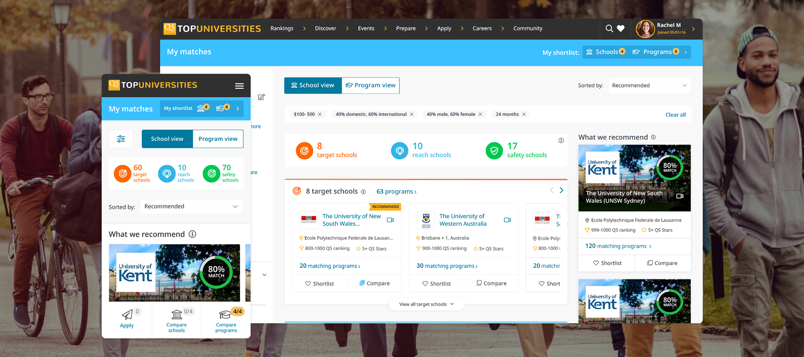Screen dimensions: 804x357
Task: Click video icon on Kent recommendation card
Action: click(x=680, y=196)
